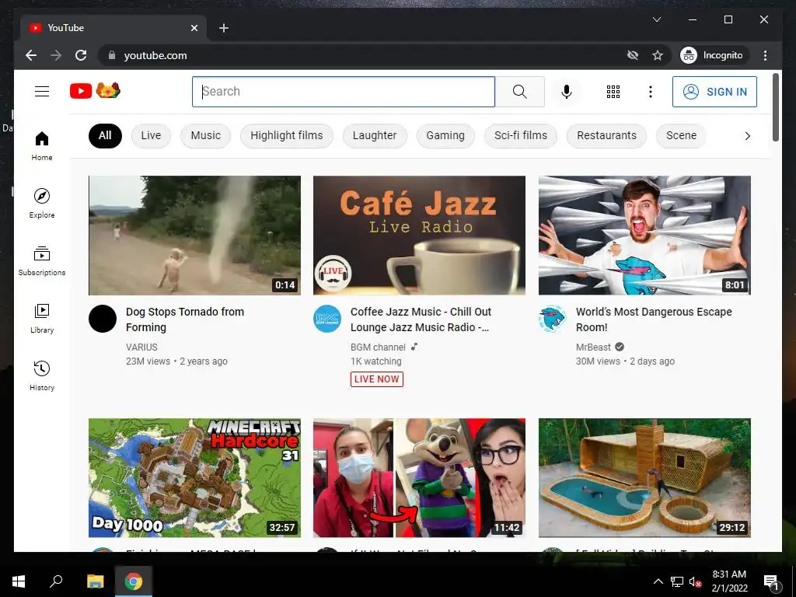This screenshot has width=796, height=597.
Task: Select the Restaurants filter chip
Action: [x=606, y=135]
